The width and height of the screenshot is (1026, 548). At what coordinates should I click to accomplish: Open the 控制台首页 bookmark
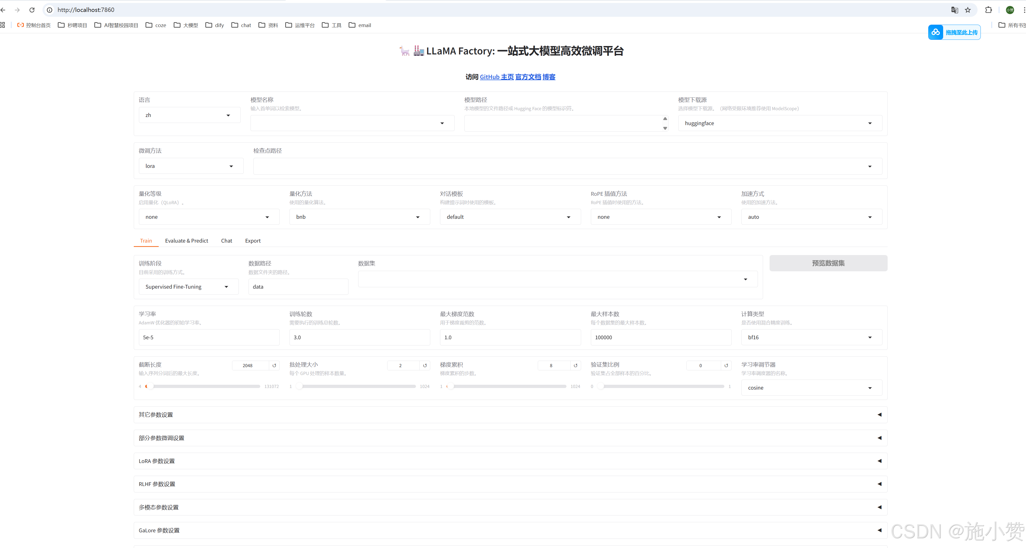(34, 25)
